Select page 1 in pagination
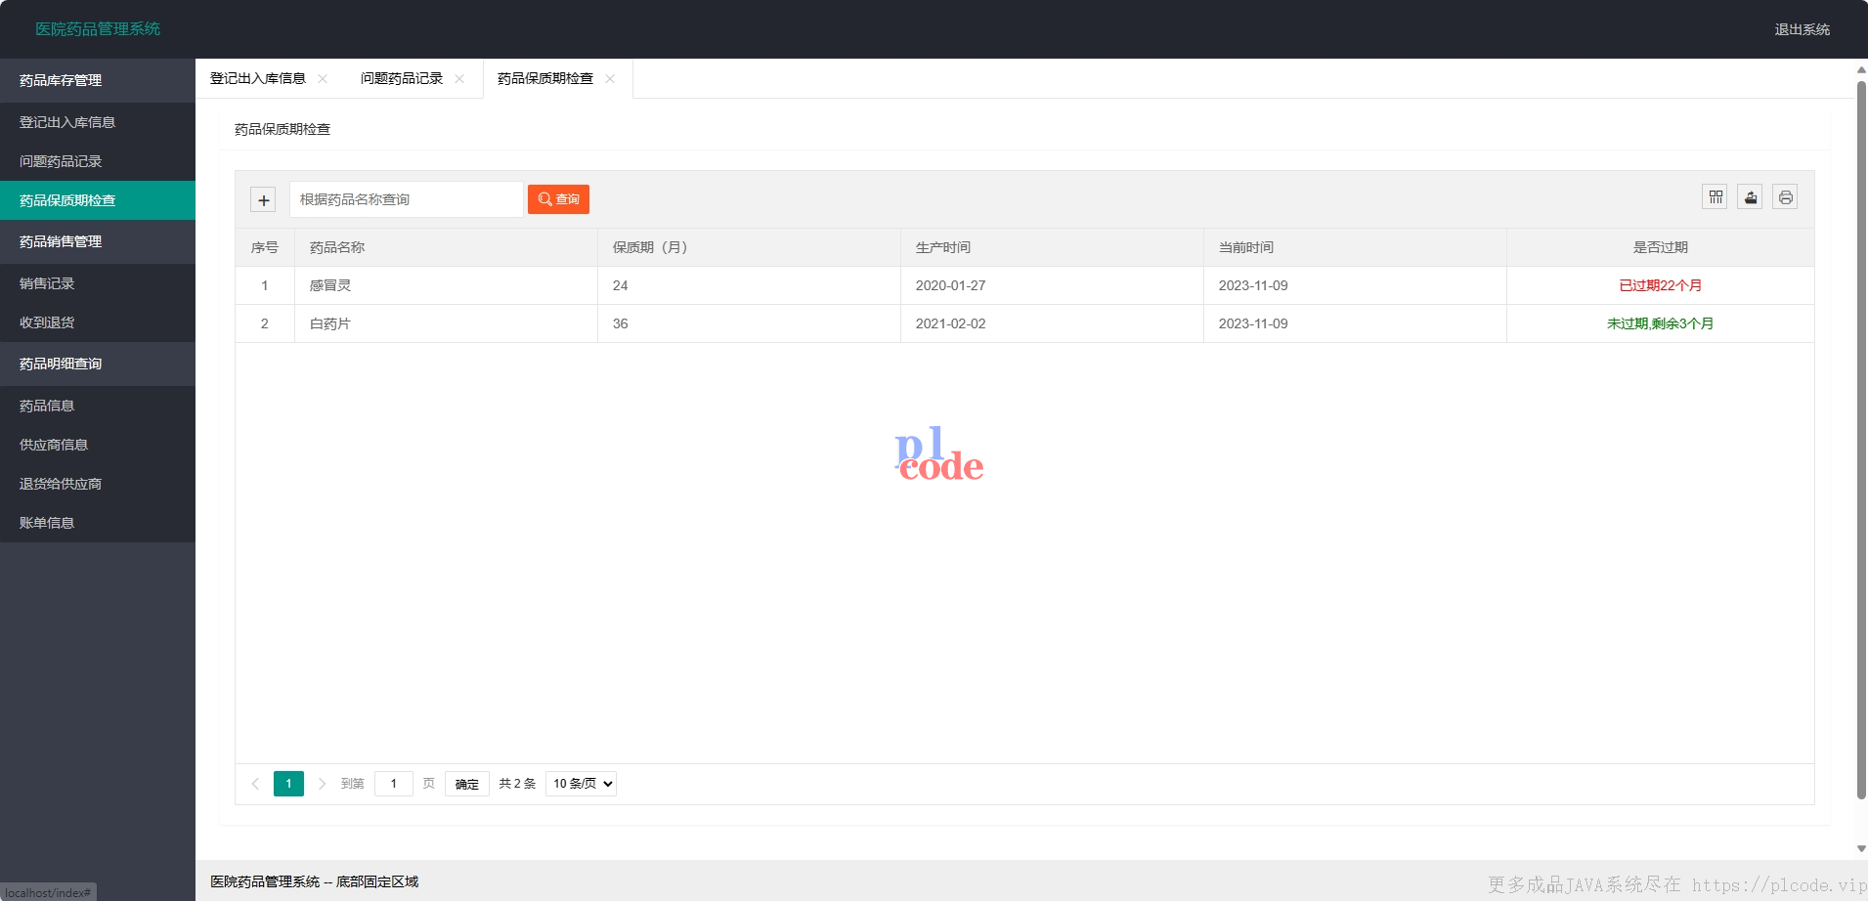The height and width of the screenshot is (901, 1868). coord(288,784)
